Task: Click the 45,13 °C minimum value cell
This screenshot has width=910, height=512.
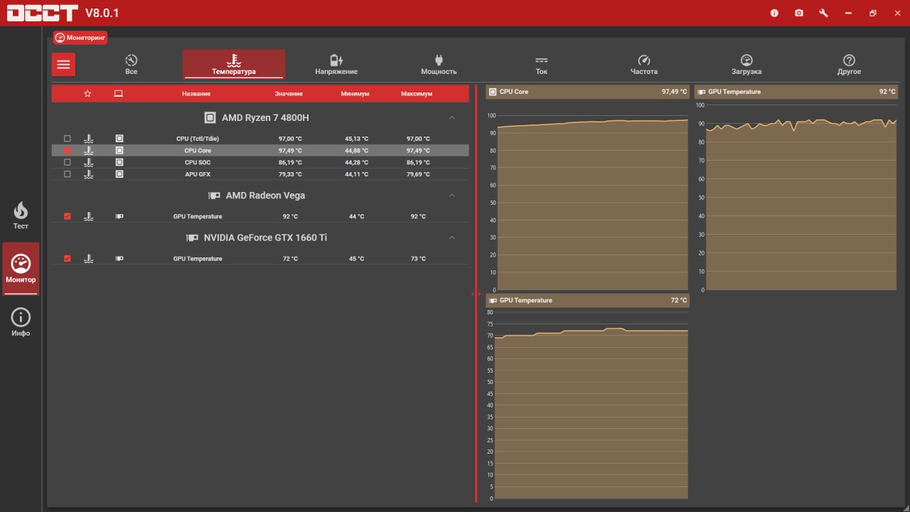Action: coord(356,139)
